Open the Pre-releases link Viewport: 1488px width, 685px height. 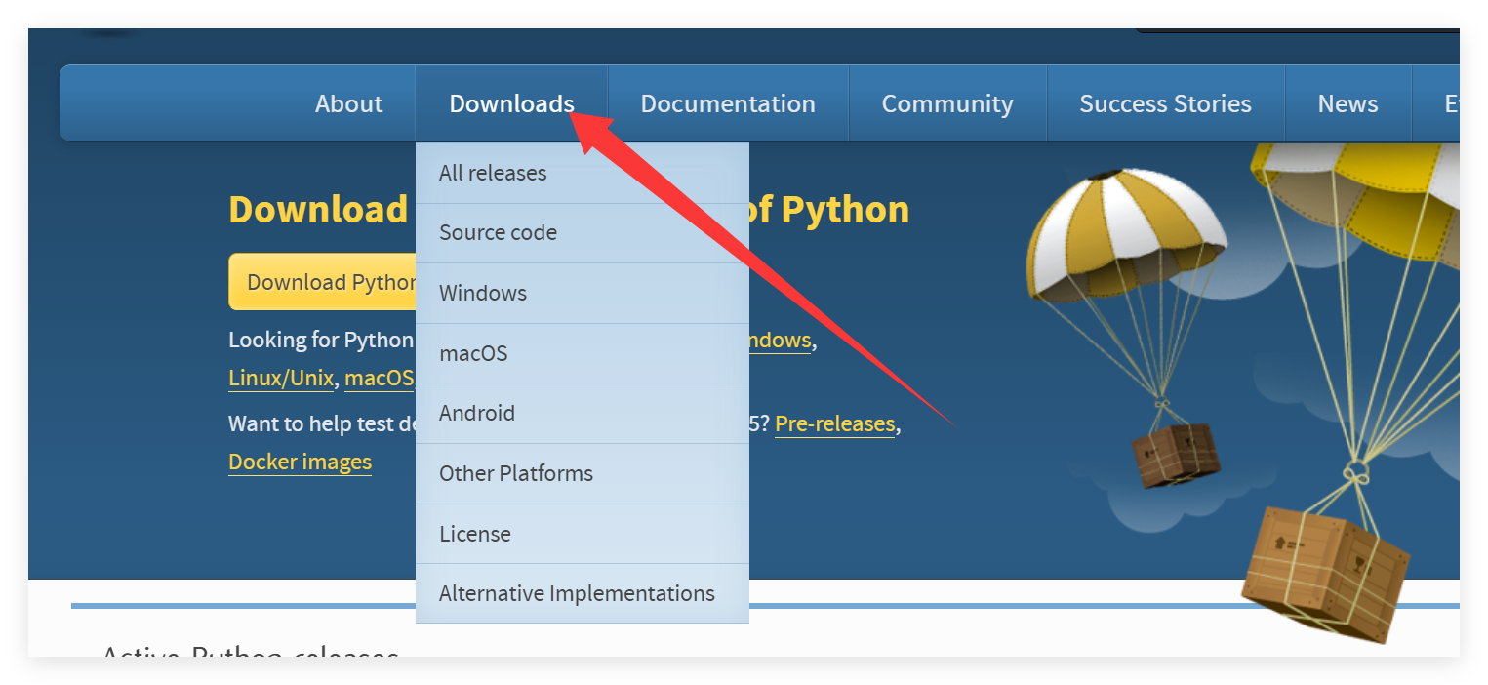[x=834, y=424]
